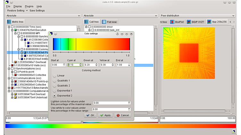Select the Exponential 1 radio button
The image size is (241, 135).
click(54, 90)
